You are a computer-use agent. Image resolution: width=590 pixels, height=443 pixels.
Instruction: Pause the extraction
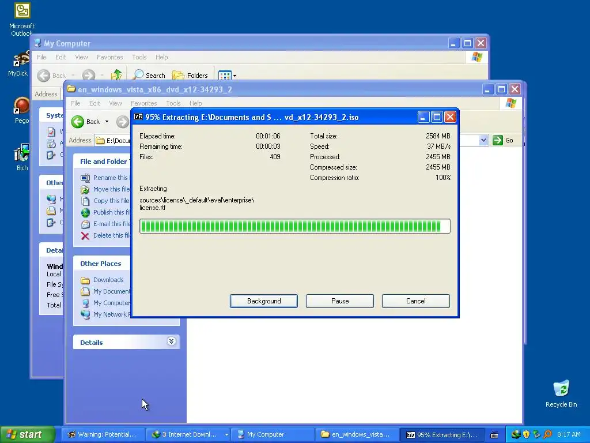pos(340,301)
